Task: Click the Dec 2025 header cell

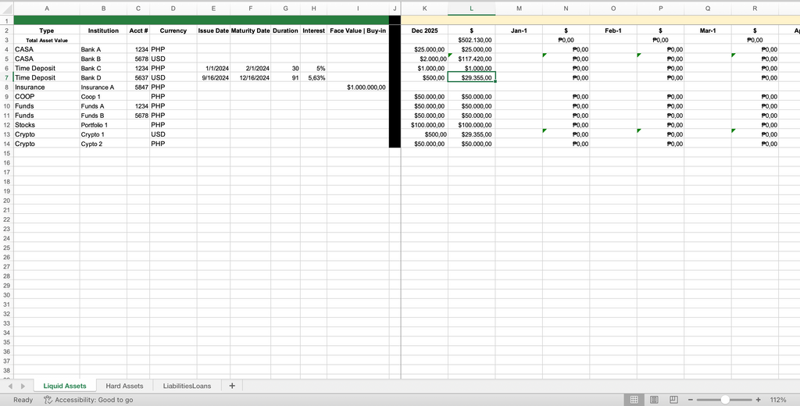Action: 424,30
